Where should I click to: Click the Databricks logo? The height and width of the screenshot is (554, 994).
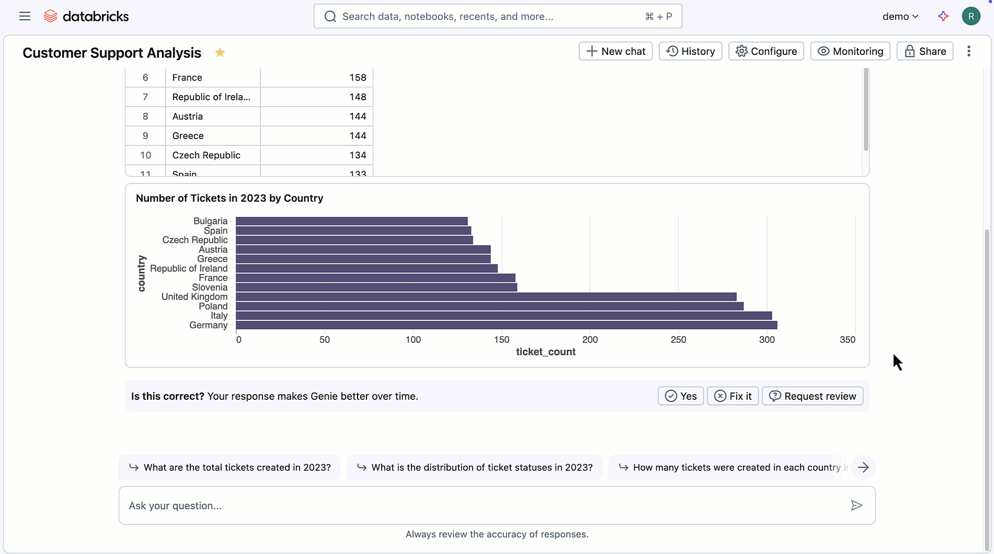(x=87, y=16)
